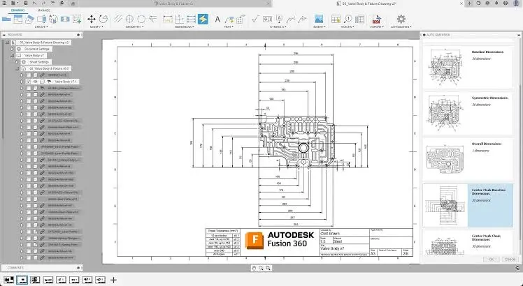Select the Center Mark Pattern tool
This screenshot has height=286, width=523.
141,19
